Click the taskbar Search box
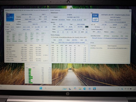 click(x=48, y=88)
